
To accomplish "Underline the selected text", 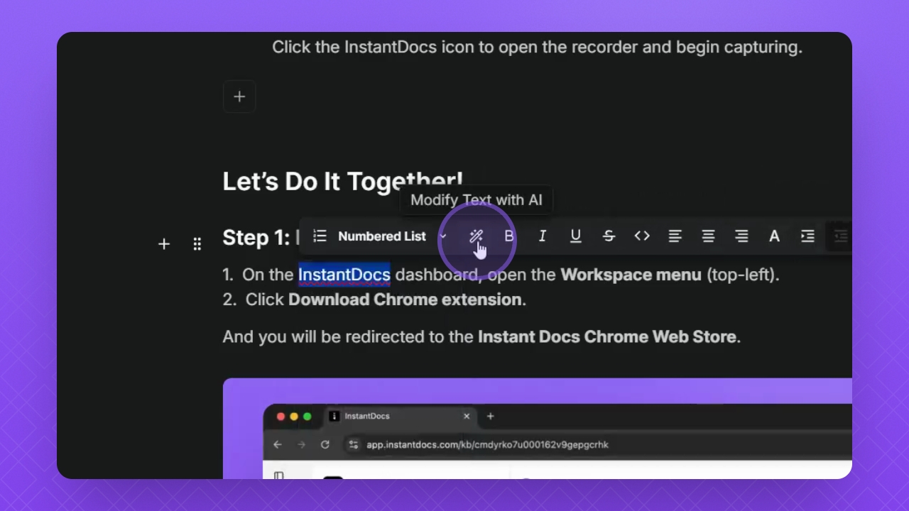I will coord(576,236).
